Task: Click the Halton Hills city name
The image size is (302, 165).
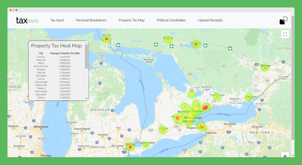Action: point(41,85)
